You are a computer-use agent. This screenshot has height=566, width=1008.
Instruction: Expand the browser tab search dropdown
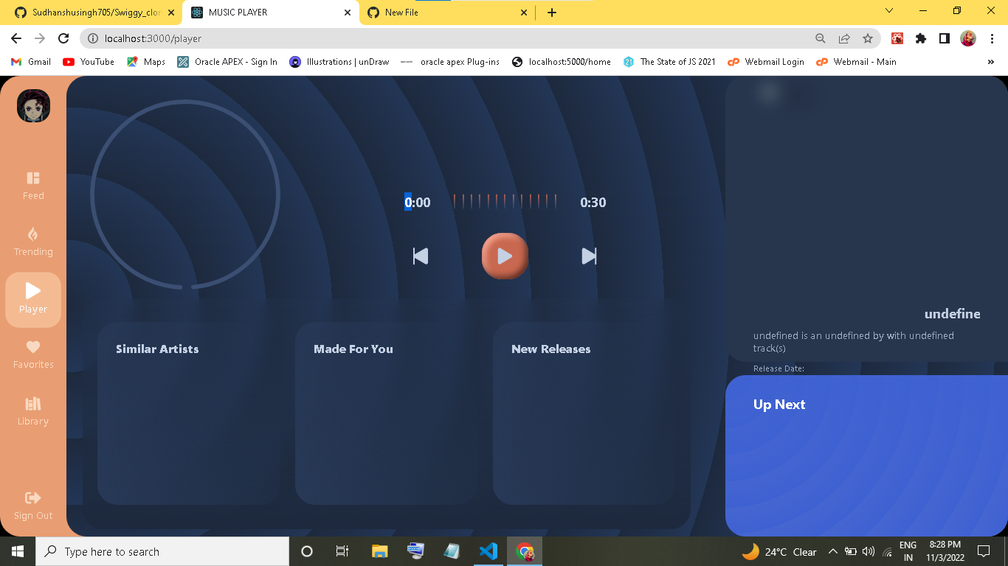click(x=888, y=12)
